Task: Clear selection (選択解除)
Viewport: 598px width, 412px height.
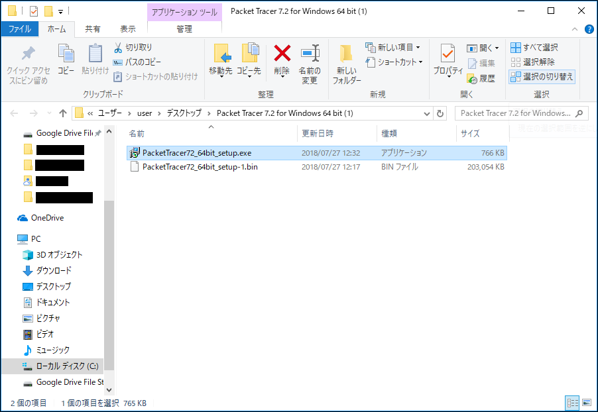Action: pyautogui.click(x=533, y=62)
